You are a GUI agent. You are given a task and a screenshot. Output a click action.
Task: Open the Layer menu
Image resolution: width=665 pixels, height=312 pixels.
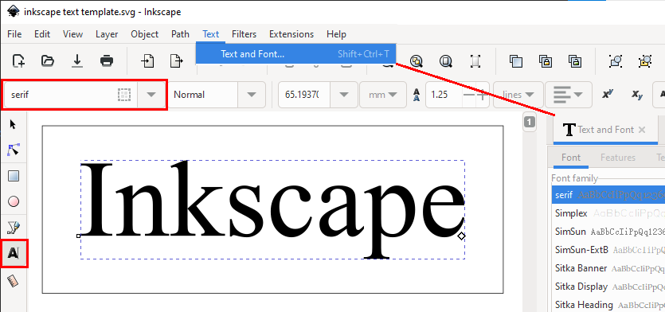[107, 34]
